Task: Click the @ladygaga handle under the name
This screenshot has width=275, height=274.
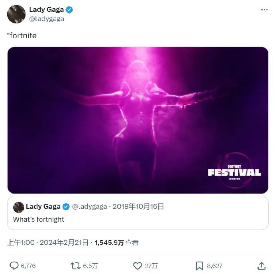Action: 47,19
